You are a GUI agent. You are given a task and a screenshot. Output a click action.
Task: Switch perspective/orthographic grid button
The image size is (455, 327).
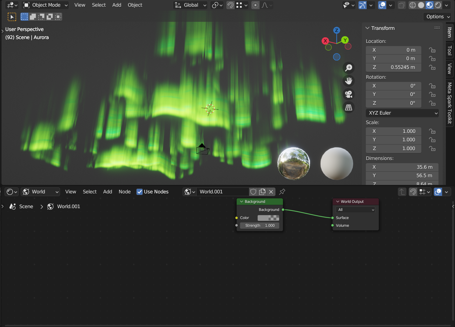click(x=349, y=108)
